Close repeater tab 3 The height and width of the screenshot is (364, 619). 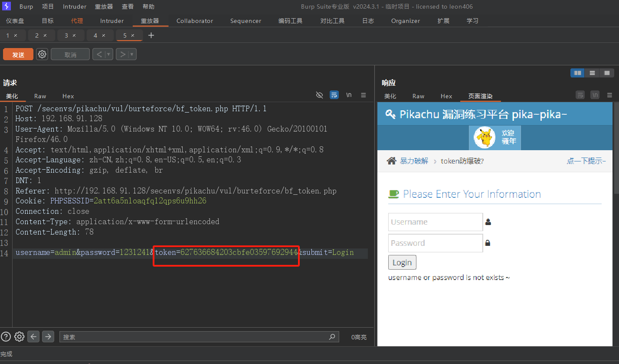[x=74, y=35]
